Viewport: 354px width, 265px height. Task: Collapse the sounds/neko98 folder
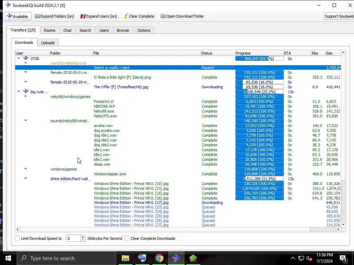pos(26,120)
